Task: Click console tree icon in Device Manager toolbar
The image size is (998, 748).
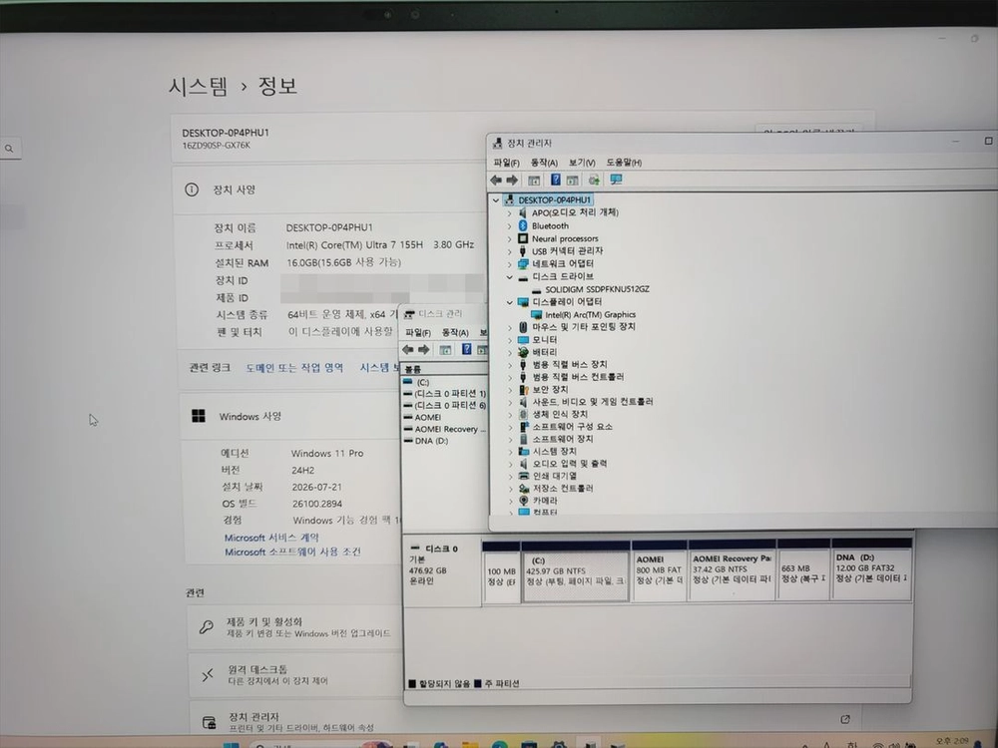Action: pyautogui.click(x=534, y=181)
